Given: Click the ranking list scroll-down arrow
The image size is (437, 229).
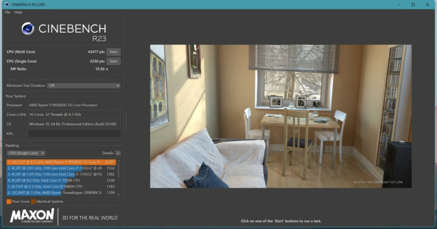Looking at the screenshot, I should coord(119,193).
